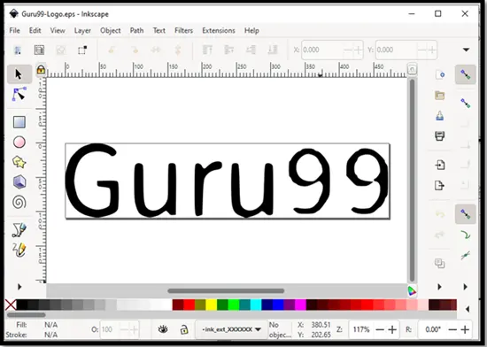Viewport: 487px width, 347px height.
Task: Click the Guru99 logo on canvas
Action: point(228,181)
